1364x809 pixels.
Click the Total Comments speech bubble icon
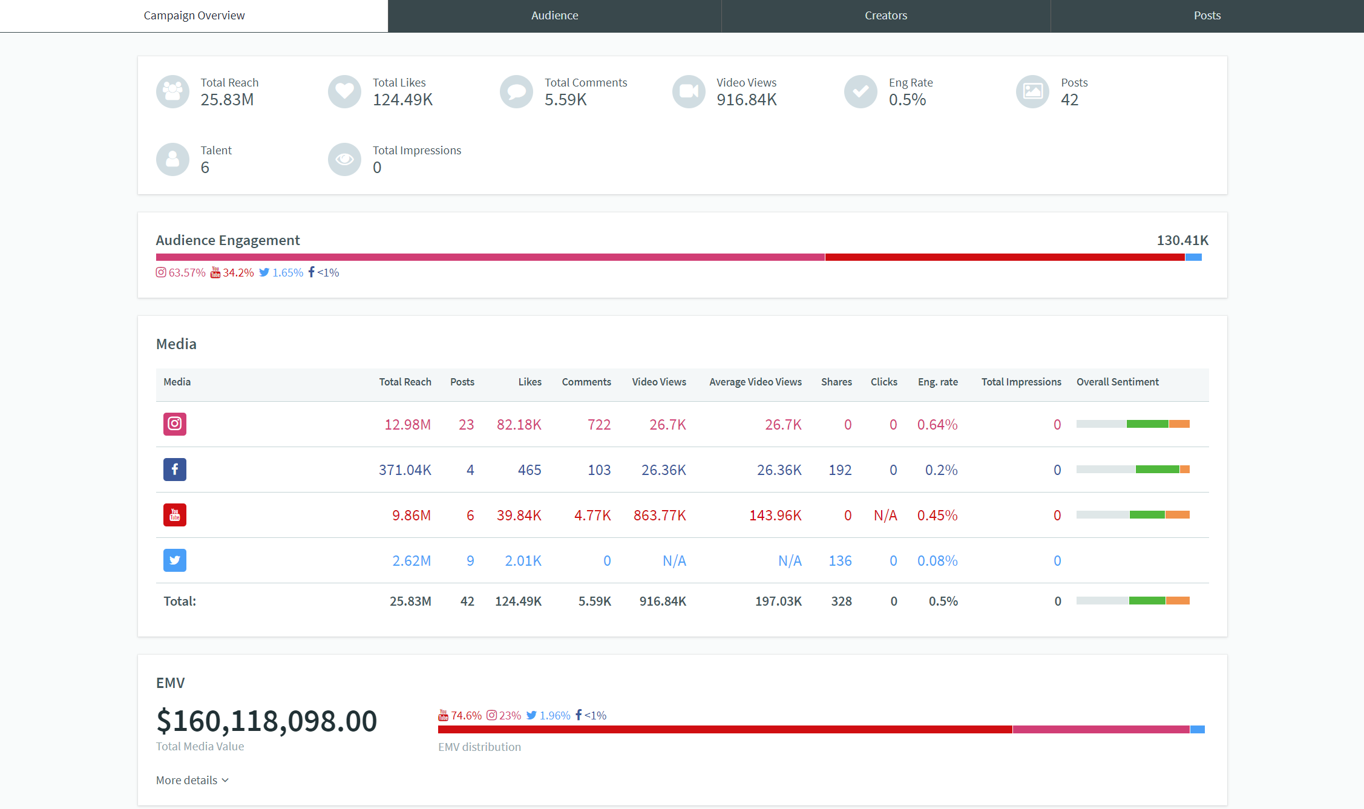pos(516,91)
